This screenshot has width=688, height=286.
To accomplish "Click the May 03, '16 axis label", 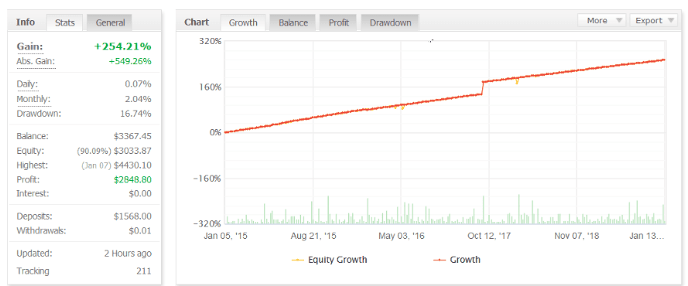I will 402,236.
